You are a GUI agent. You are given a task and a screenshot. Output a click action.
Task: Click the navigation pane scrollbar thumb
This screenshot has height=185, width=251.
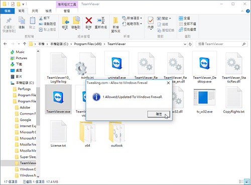tap(38, 106)
